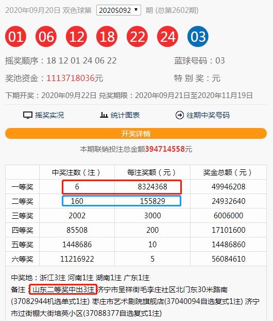Select the 二等奖 row label

[x=22, y=201]
